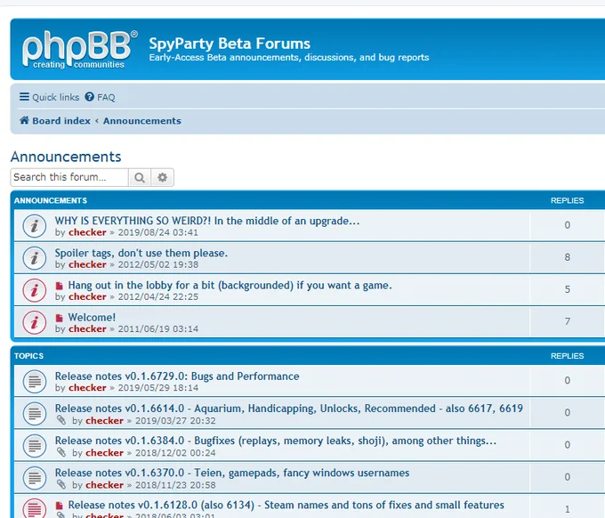Click topic icon beside v0.1.6384.0 notes

35,446
